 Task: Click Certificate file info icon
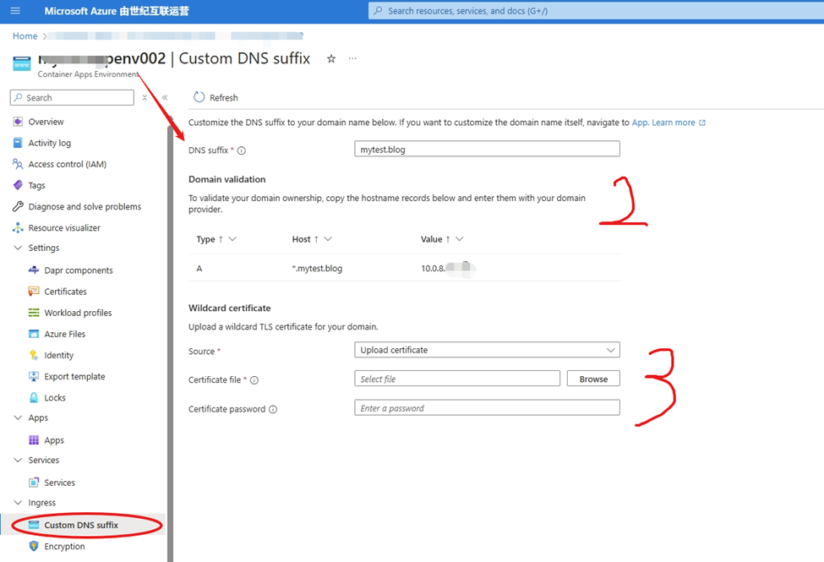(254, 380)
